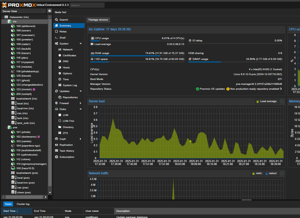The width and height of the screenshot is (300, 218).
Task: Collapse the pve node tree
Action: pos(6,128)
